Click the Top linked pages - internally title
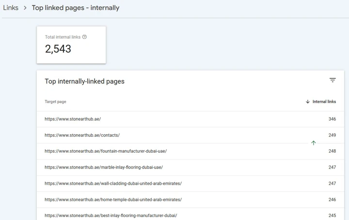Screen dimensions: 349x220 click(76, 8)
